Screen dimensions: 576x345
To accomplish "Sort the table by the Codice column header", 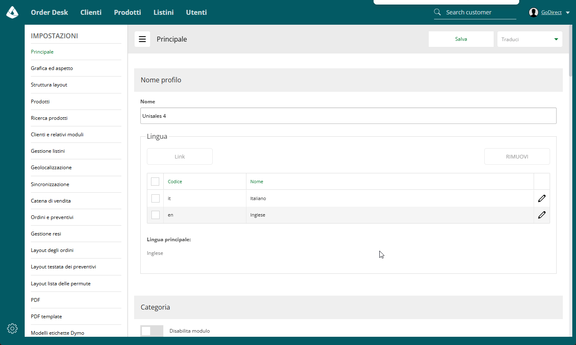I will tap(175, 182).
